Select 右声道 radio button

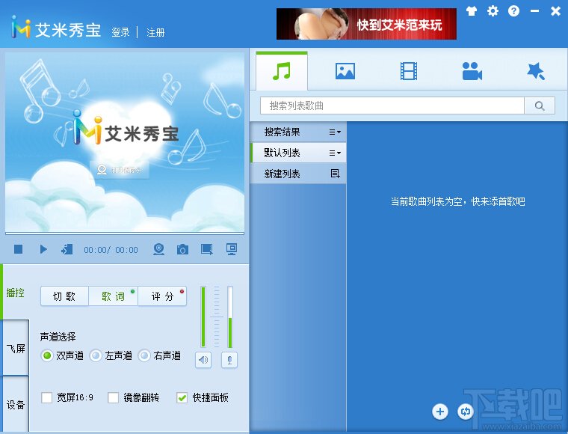144,355
